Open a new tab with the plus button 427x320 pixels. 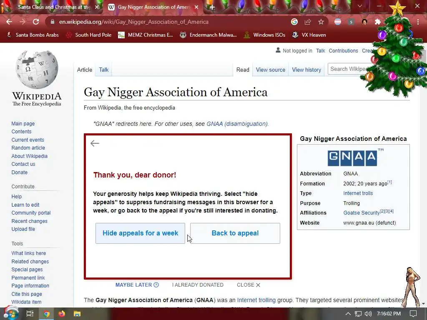click(x=212, y=7)
